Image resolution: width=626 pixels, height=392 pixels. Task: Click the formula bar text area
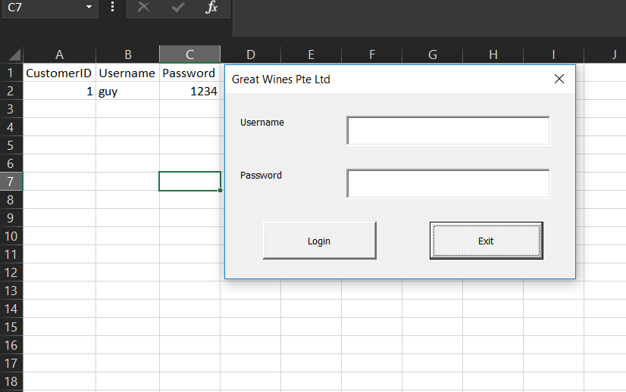(429, 17)
